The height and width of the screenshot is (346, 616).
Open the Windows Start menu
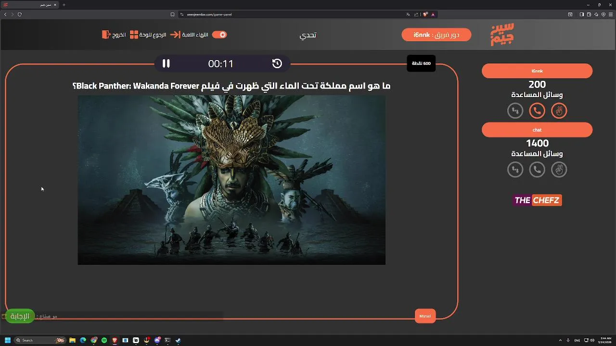(x=7, y=340)
